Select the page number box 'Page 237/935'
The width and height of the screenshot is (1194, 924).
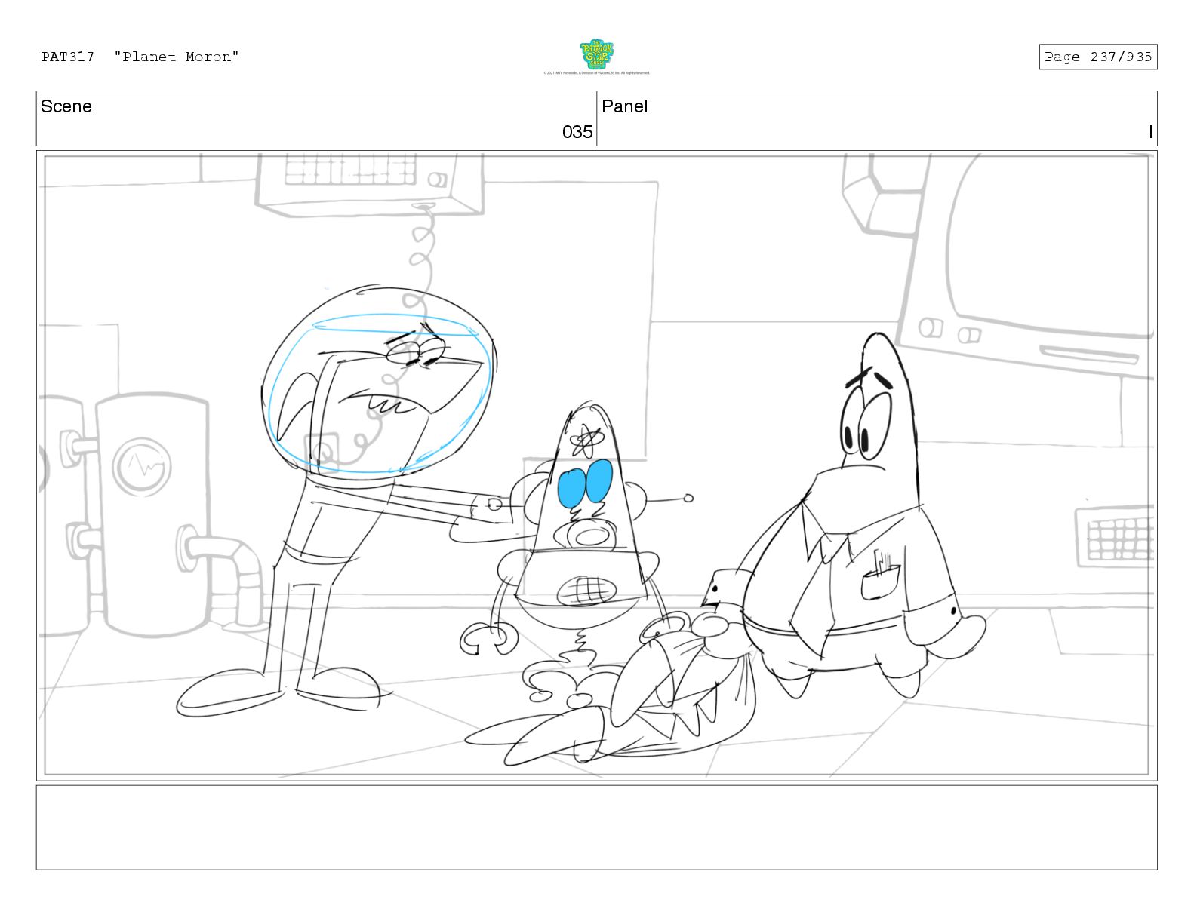pos(1097,57)
